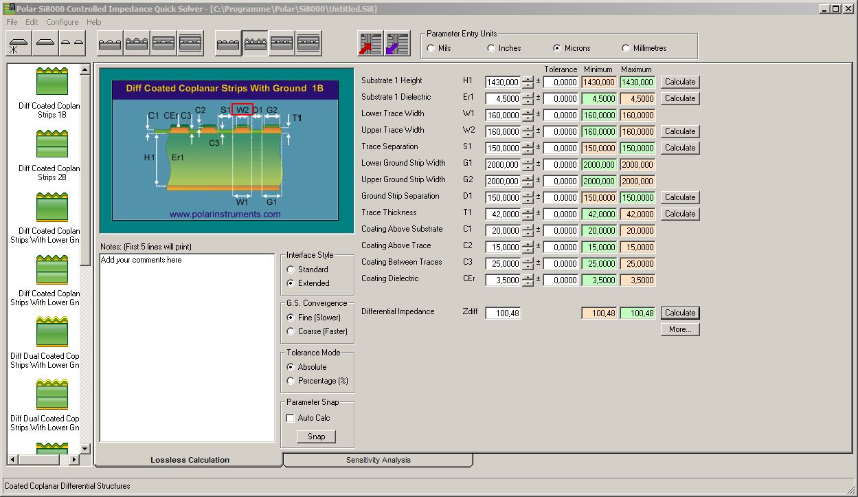Select the single trace structure toolbar icon

[45, 43]
